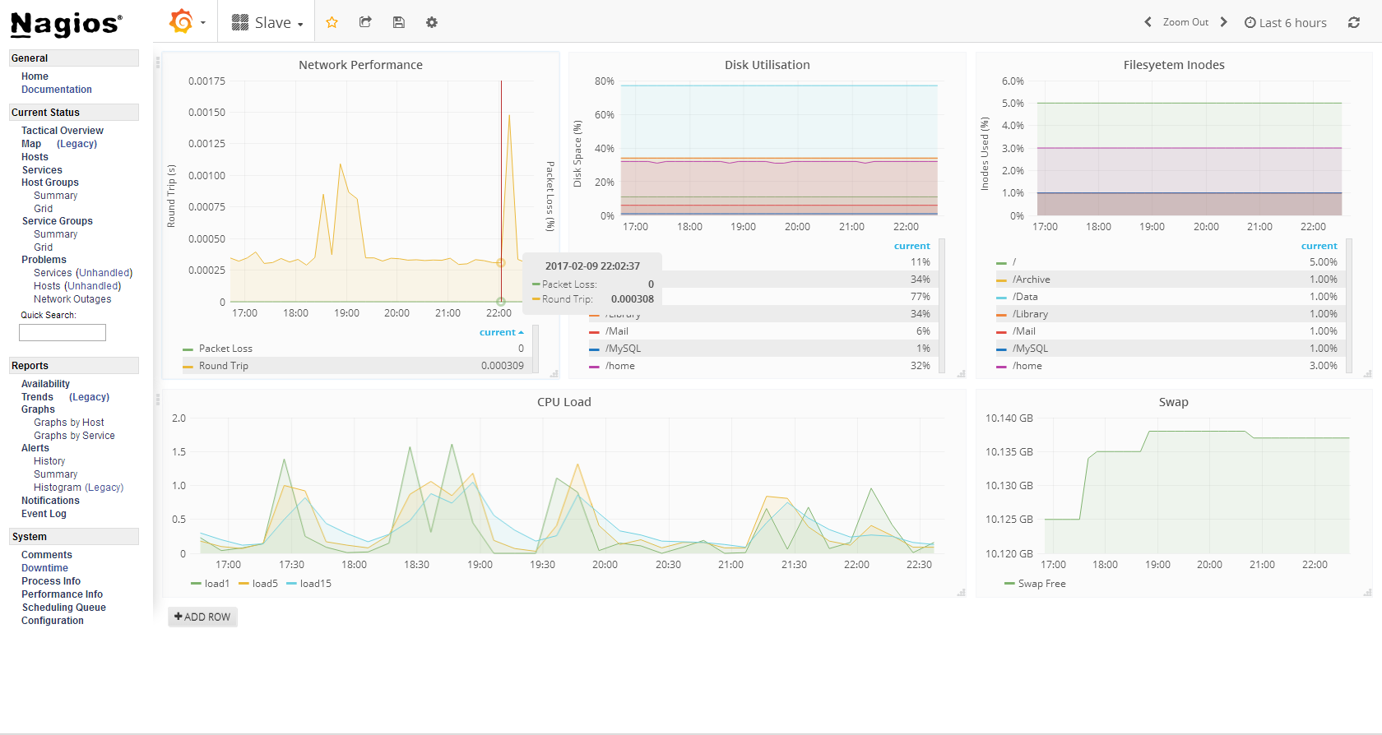Toggle Round Trip series in legend

click(223, 366)
